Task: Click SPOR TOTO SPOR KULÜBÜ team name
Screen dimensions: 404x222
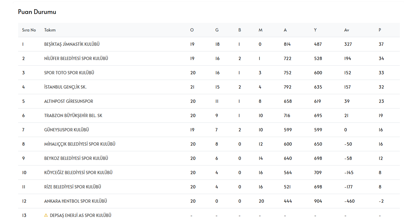Action: [x=69, y=73]
